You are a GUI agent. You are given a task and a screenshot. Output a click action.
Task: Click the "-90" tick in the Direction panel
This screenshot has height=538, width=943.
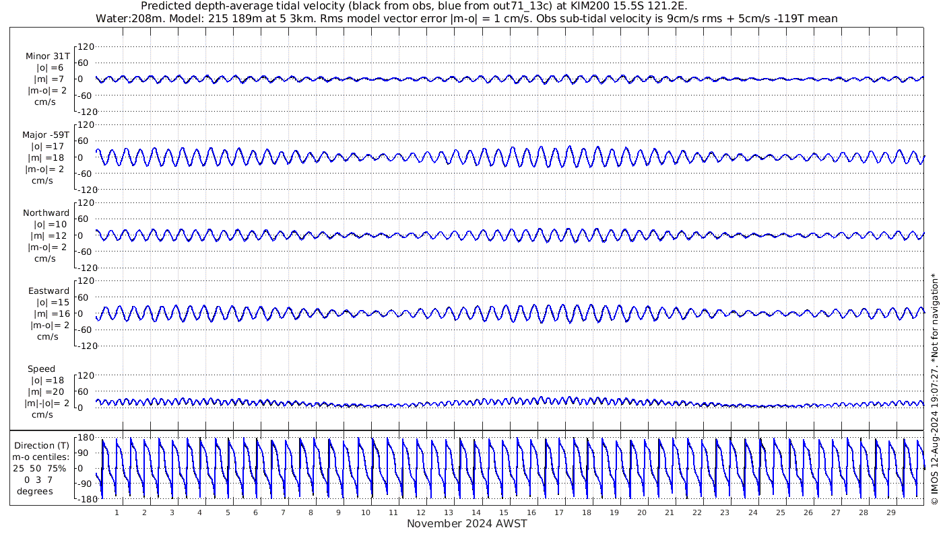(x=84, y=484)
